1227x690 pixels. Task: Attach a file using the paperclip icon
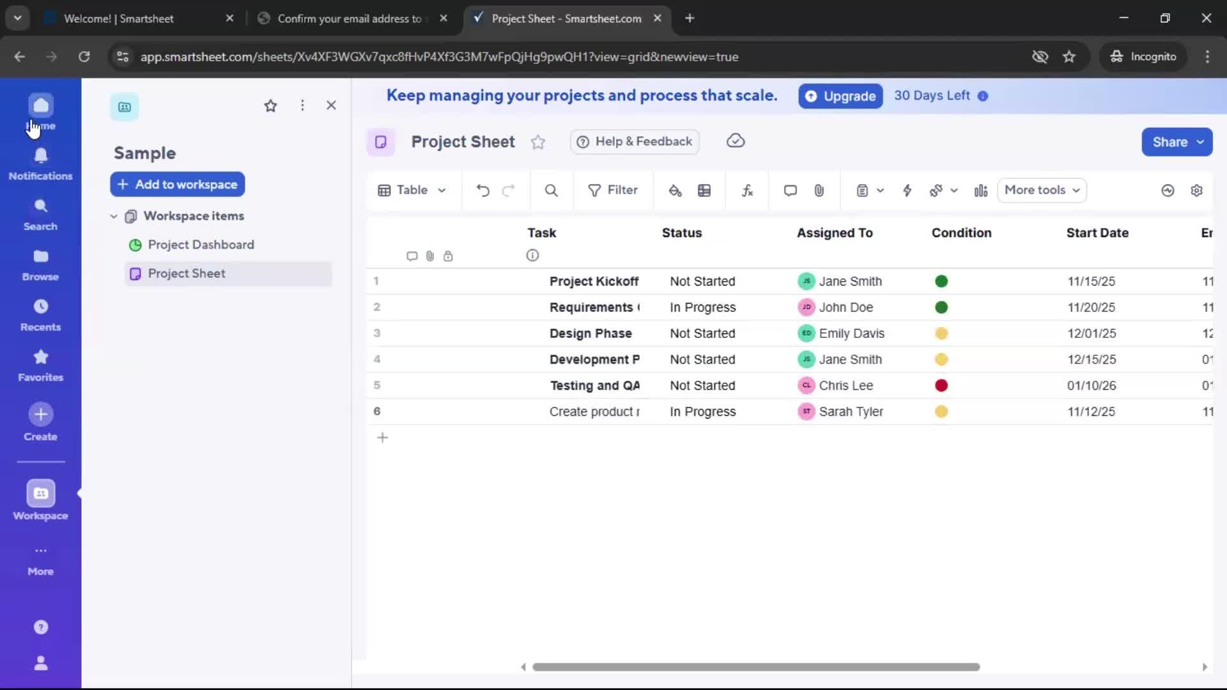click(819, 190)
